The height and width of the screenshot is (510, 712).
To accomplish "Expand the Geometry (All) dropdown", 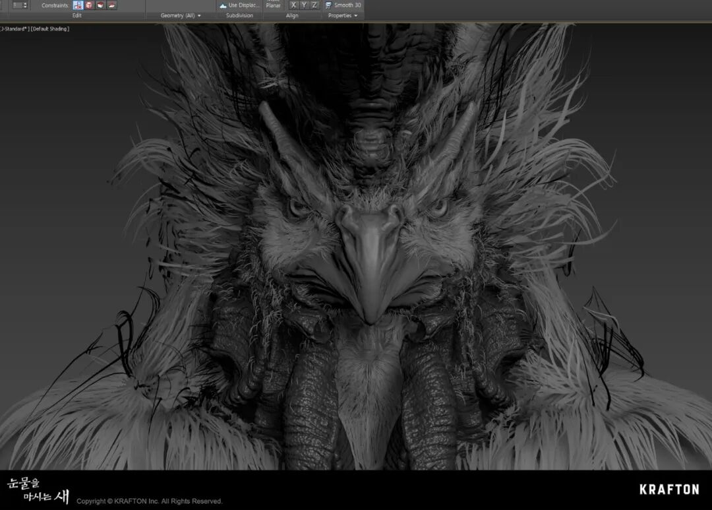I will [x=181, y=15].
